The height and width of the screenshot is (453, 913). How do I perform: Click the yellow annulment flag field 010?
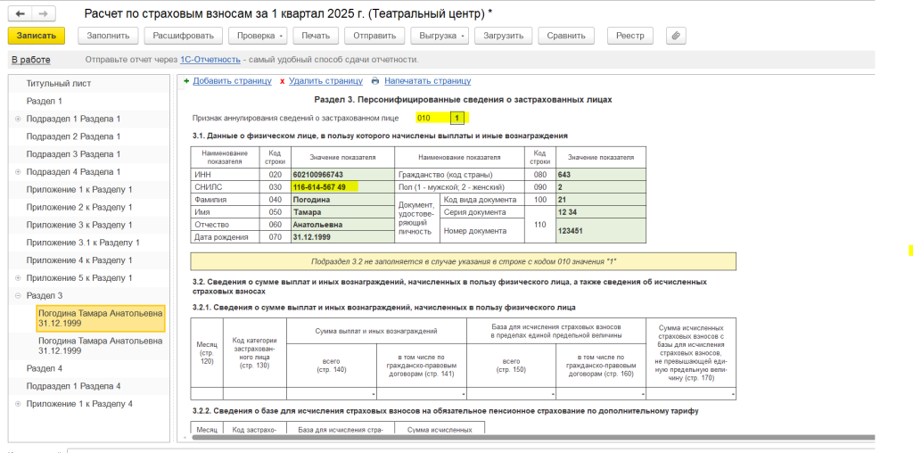pyautogui.click(x=456, y=118)
